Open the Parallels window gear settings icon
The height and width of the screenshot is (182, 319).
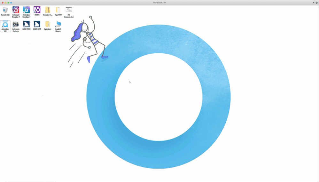coord(316,3)
